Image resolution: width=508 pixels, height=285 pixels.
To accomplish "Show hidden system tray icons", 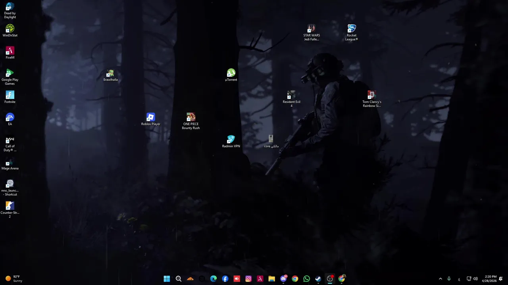I will click(440, 279).
